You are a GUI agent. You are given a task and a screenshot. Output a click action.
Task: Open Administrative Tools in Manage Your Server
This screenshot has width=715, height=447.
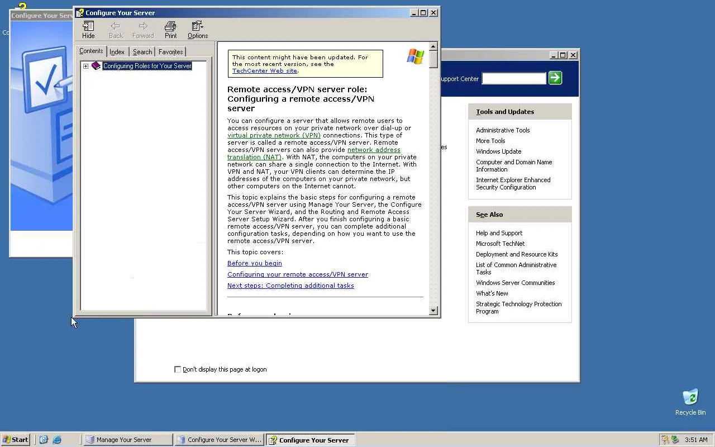coord(503,130)
